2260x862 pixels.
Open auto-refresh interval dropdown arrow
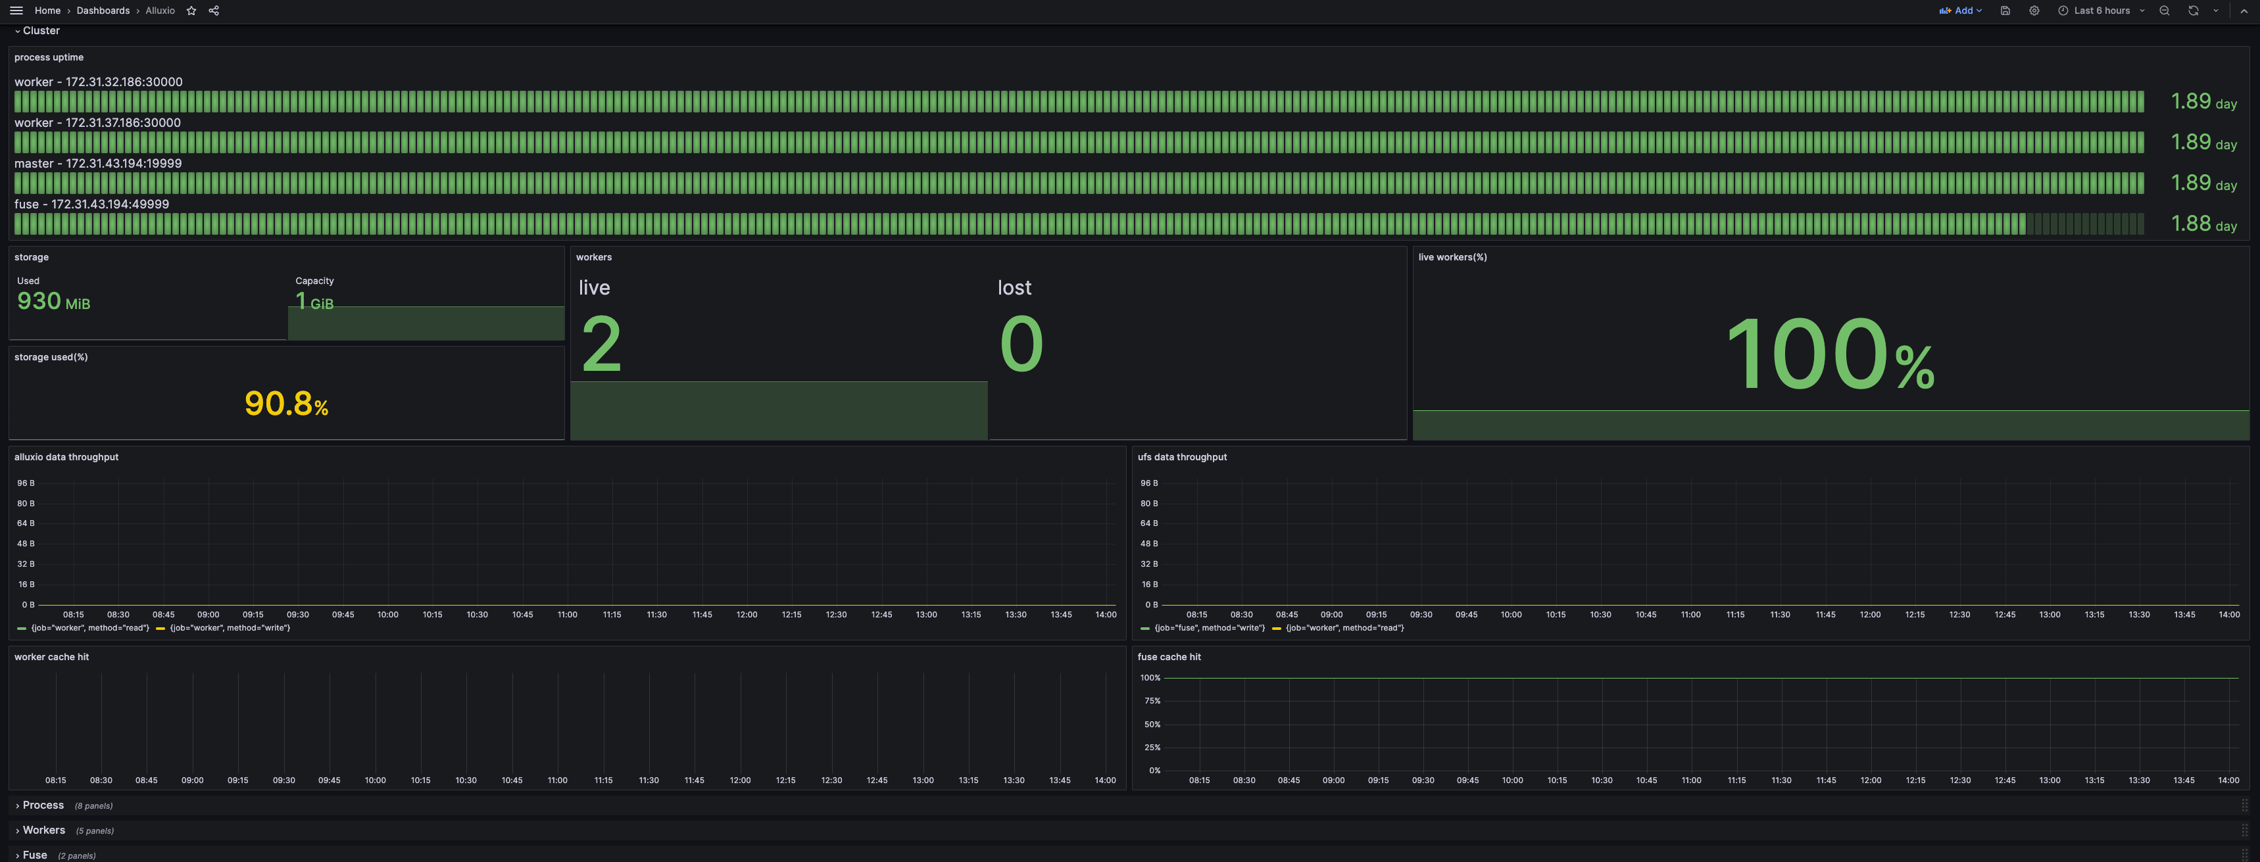point(2215,11)
